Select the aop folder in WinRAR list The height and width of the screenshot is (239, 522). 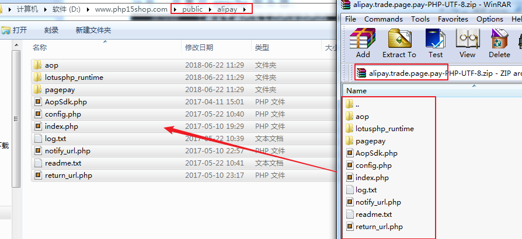pyautogui.click(x=362, y=117)
